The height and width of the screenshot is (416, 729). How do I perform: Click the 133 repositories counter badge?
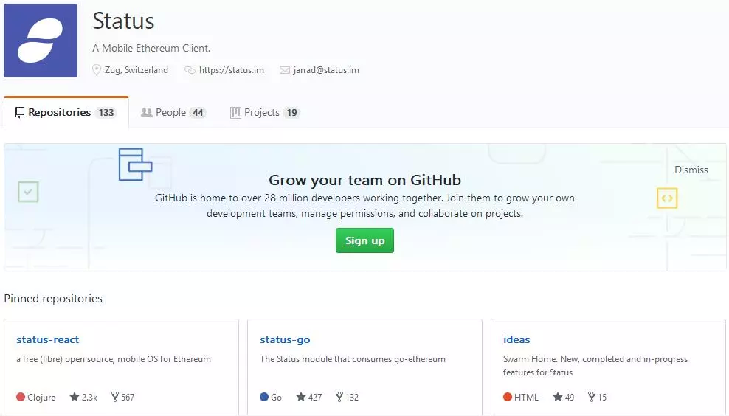pyautogui.click(x=106, y=113)
